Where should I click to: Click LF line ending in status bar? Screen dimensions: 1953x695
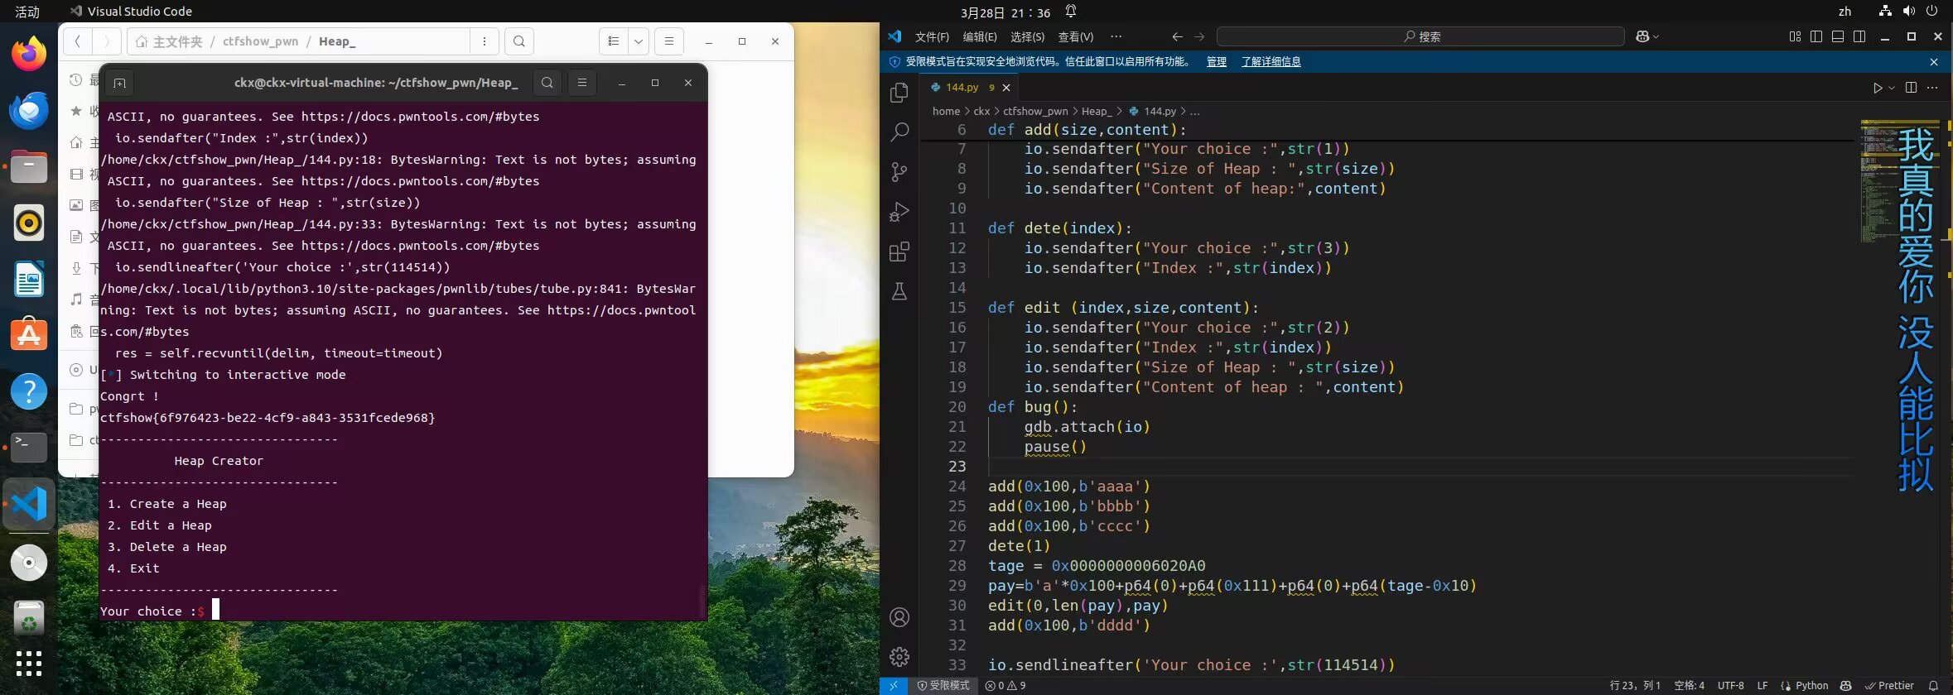[1763, 686]
